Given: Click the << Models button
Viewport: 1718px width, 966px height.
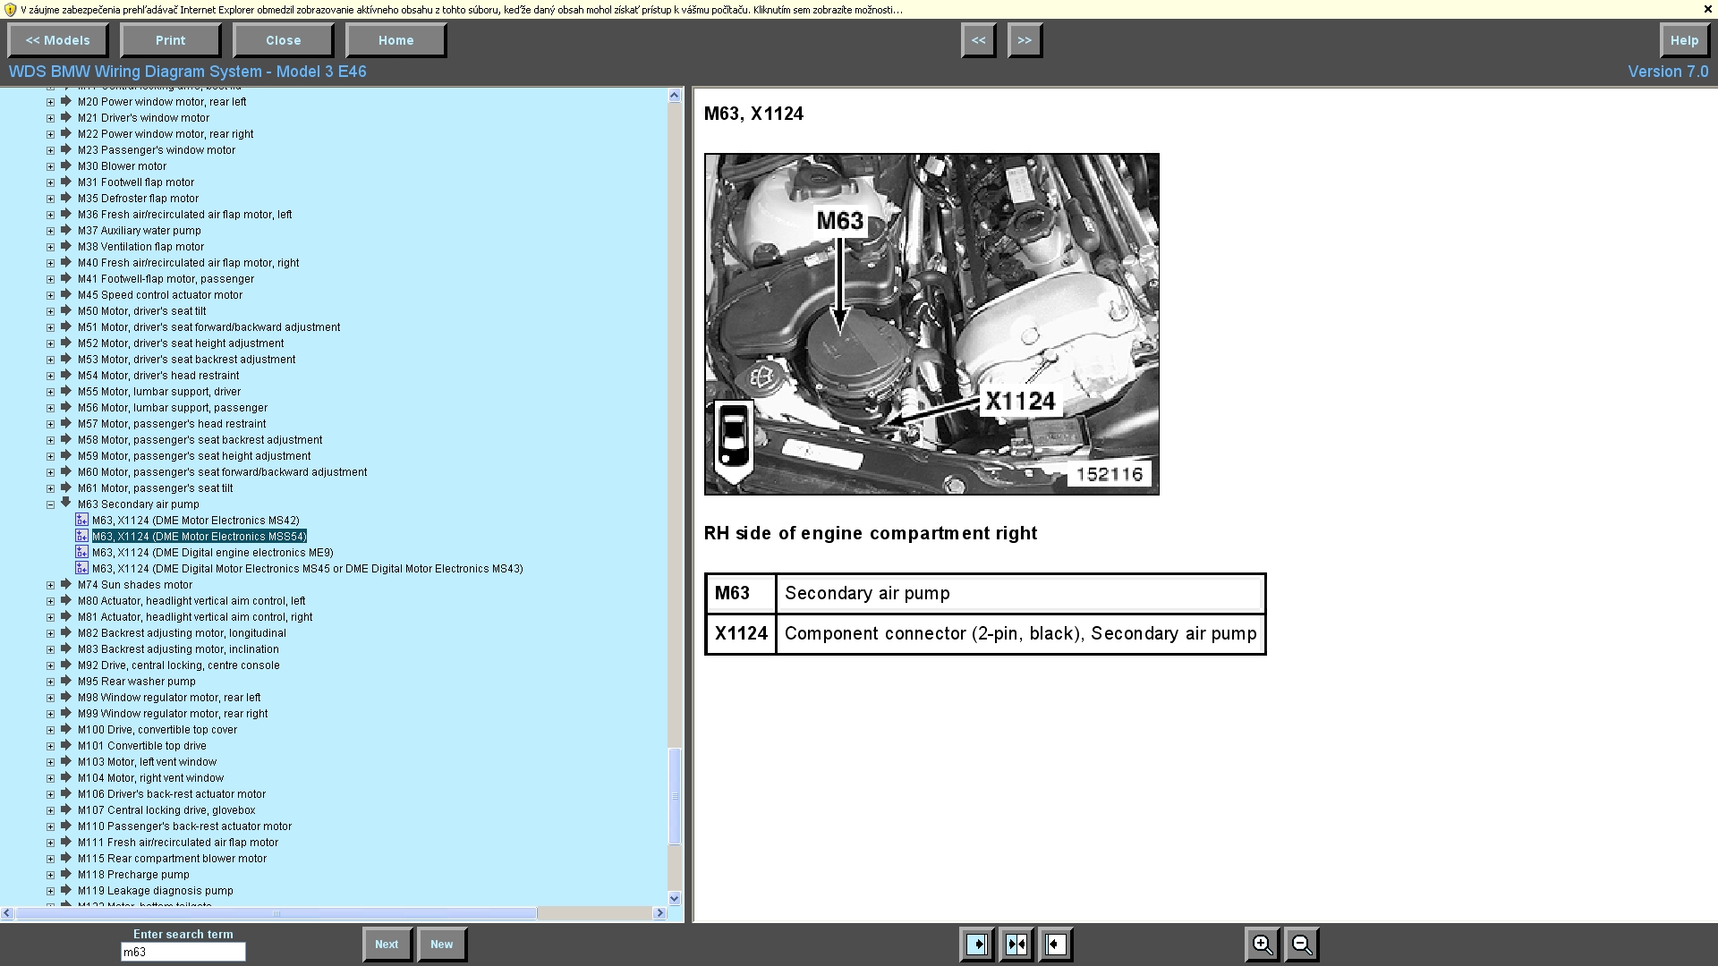Looking at the screenshot, I should (58, 40).
